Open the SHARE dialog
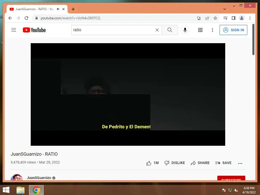 (x=200, y=163)
